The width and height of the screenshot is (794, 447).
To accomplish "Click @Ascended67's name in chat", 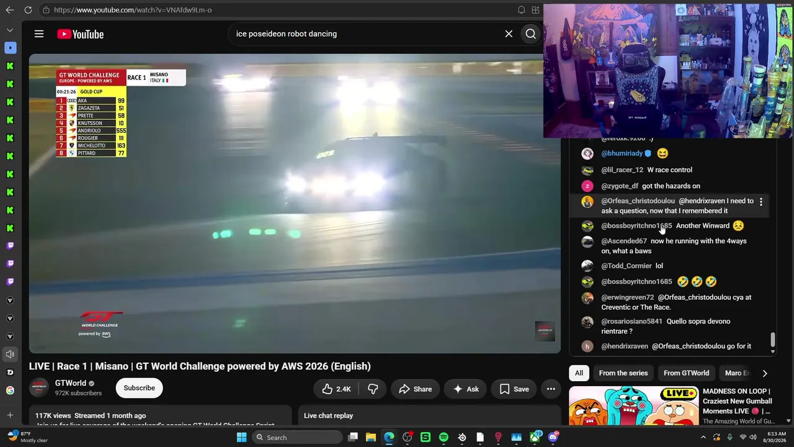I will (624, 242).
